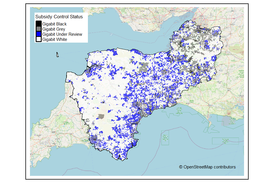Open the OpenStreetMap contributors attribution

point(207,167)
